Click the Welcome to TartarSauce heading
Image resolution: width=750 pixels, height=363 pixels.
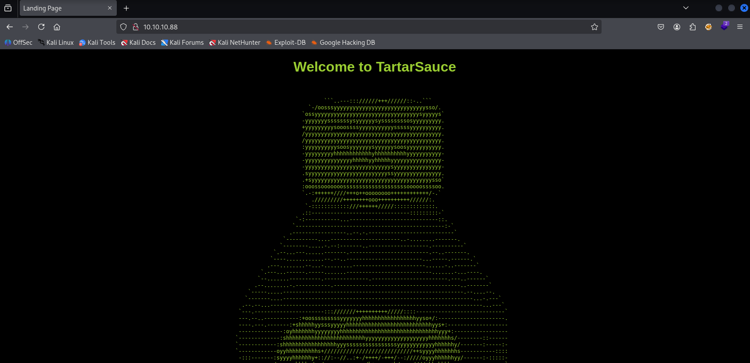(x=375, y=67)
